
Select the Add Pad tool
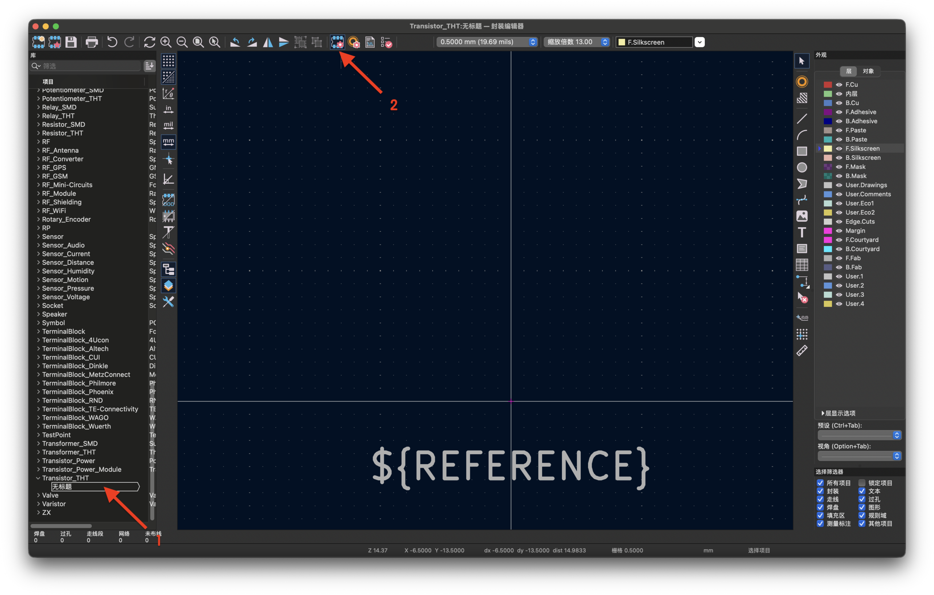(x=802, y=82)
